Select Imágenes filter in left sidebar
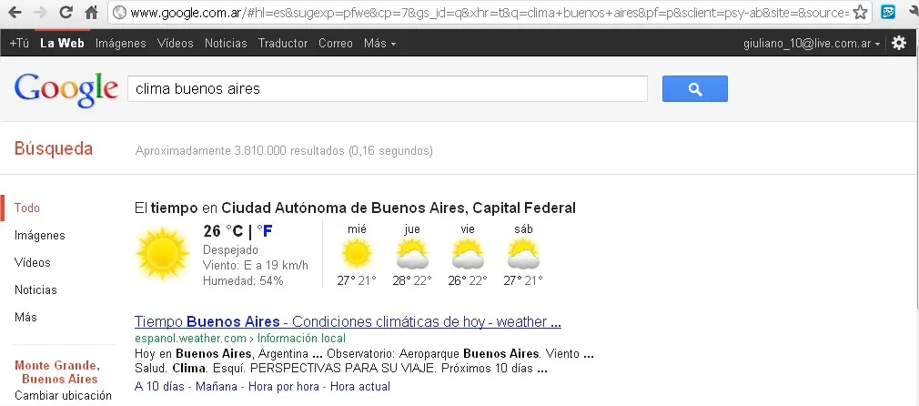This screenshot has width=919, height=406. (x=40, y=235)
